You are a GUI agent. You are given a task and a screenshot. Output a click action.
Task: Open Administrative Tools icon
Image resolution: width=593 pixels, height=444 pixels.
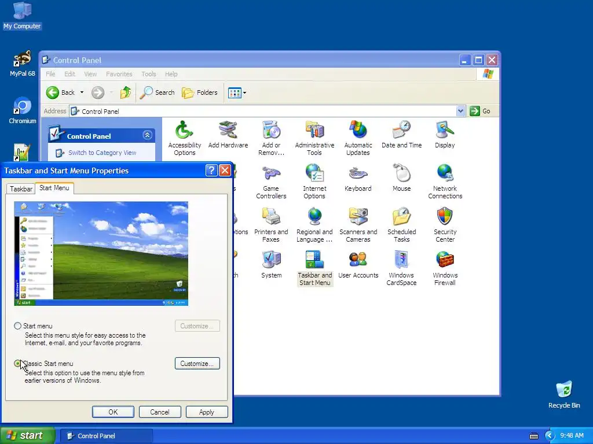click(x=314, y=138)
